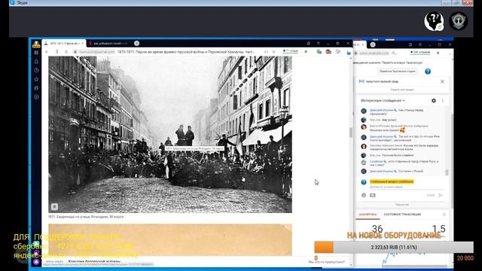Click the address bar with page title

(186, 52)
